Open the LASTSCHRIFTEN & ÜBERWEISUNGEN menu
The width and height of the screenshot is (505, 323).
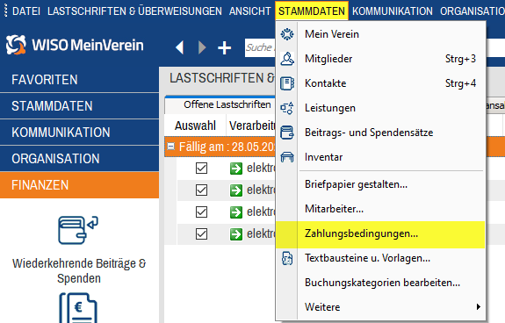pyautogui.click(x=134, y=11)
